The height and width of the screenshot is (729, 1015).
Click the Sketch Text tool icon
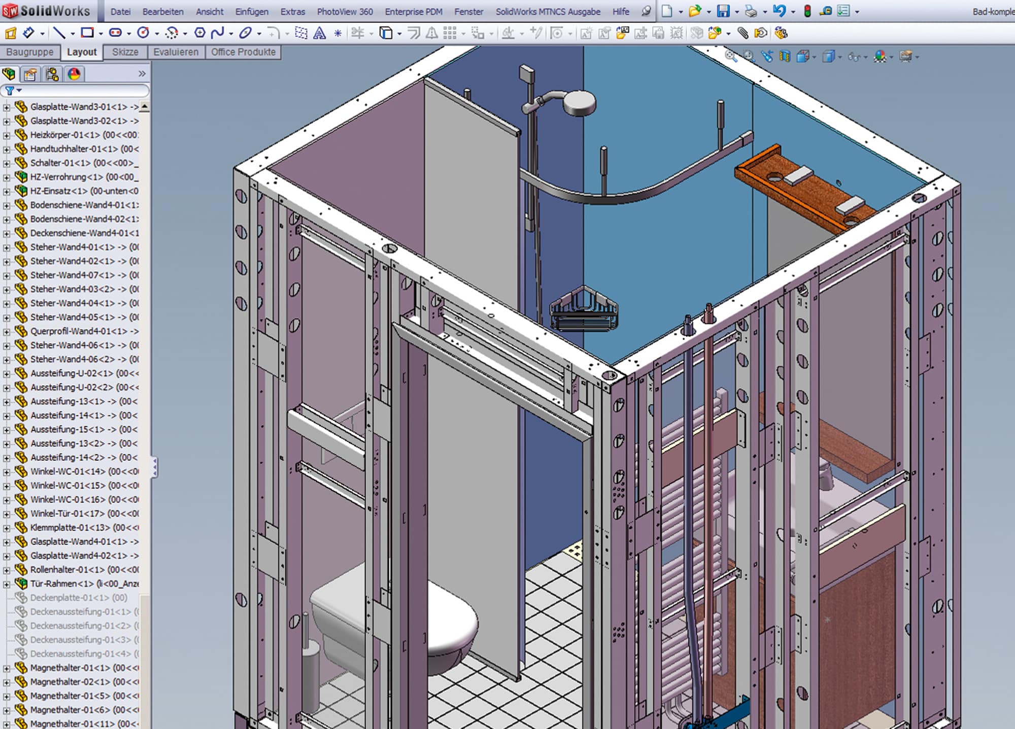coord(319,33)
